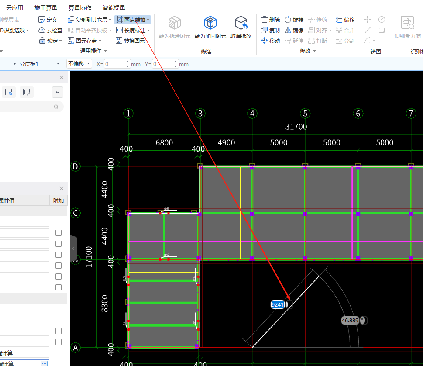This screenshot has height=366, width=423.
Task: Tick the third 附加 checkbox
Action: [58, 255]
